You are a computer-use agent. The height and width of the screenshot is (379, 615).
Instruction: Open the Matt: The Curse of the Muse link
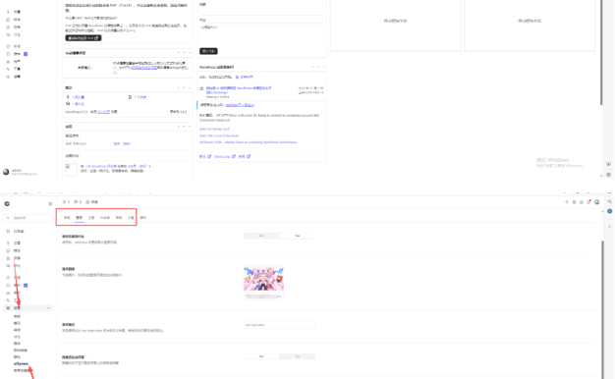pyautogui.click(x=219, y=135)
